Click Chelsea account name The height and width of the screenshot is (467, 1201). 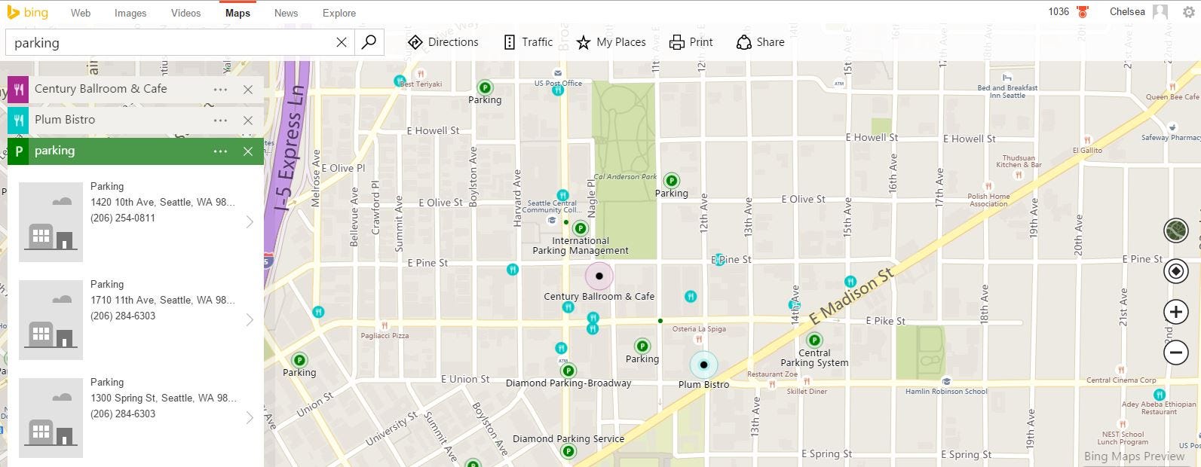coord(1127,11)
